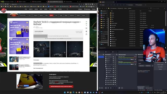Toggle visibility of Захват игры source

(113, 82)
